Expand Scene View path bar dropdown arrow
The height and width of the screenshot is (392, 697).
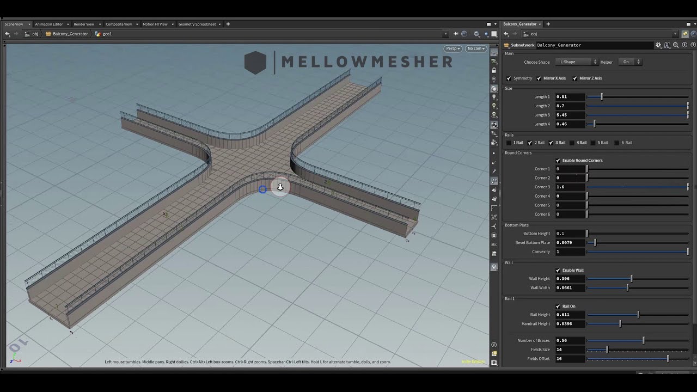pos(446,34)
